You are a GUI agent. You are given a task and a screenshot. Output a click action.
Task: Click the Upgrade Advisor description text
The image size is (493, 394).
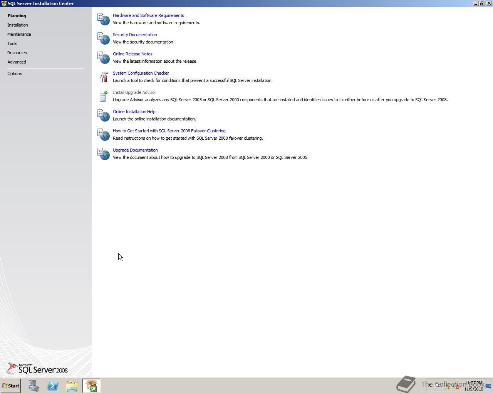coord(280,100)
